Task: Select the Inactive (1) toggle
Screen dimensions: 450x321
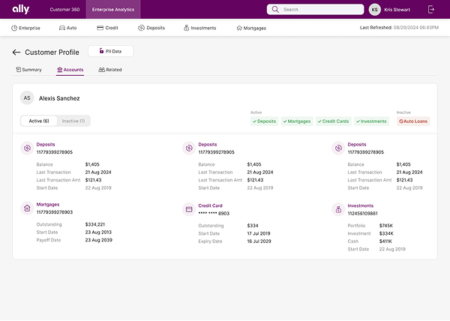Action: click(73, 121)
